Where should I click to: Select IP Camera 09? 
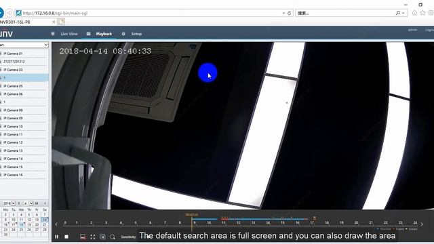[24, 118]
